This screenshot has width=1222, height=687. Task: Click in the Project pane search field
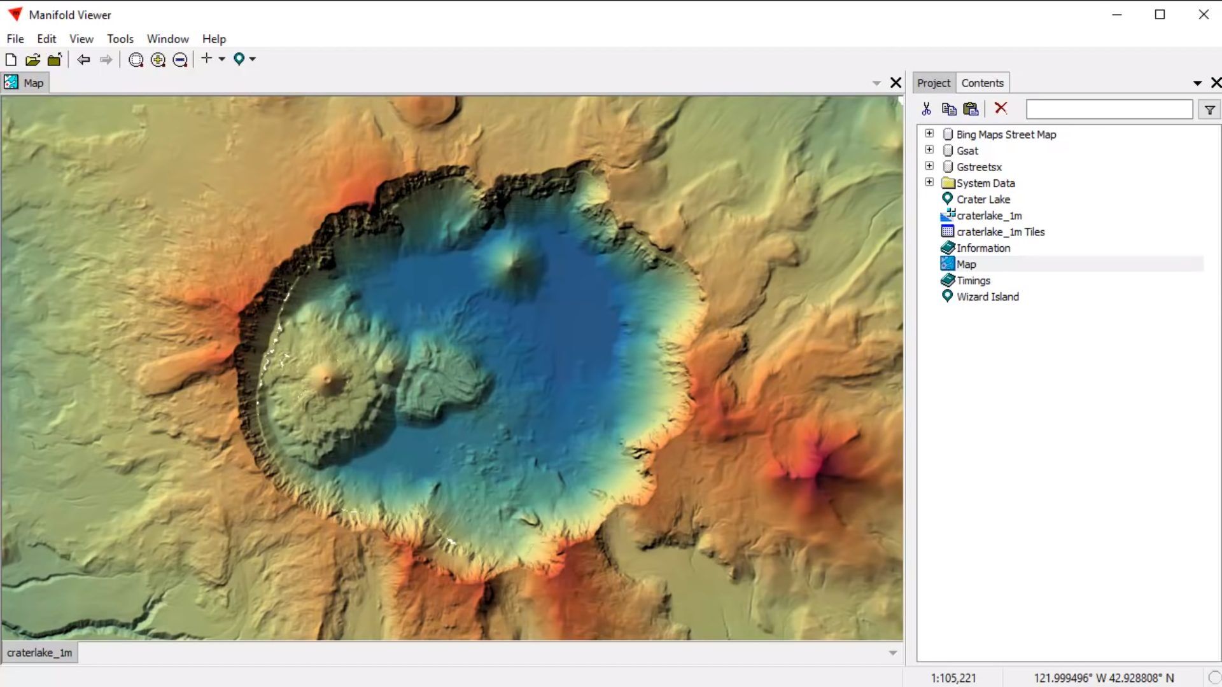[x=1109, y=109]
